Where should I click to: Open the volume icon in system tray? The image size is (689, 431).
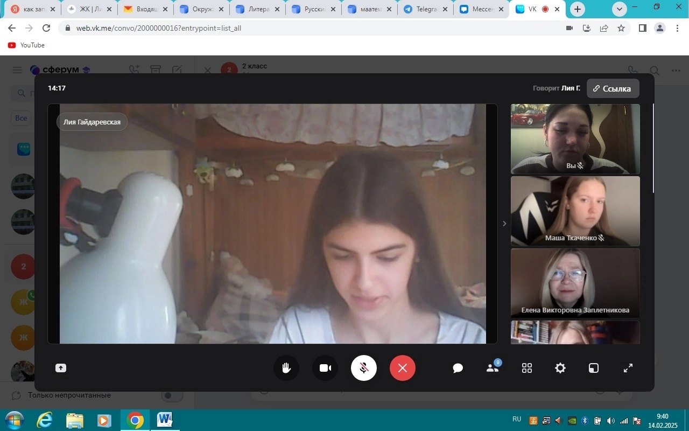(610, 421)
